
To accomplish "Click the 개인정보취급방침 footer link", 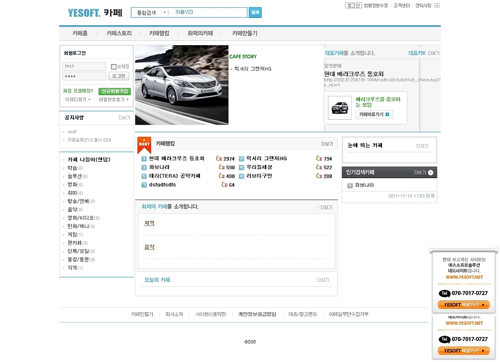I will (257, 314).
